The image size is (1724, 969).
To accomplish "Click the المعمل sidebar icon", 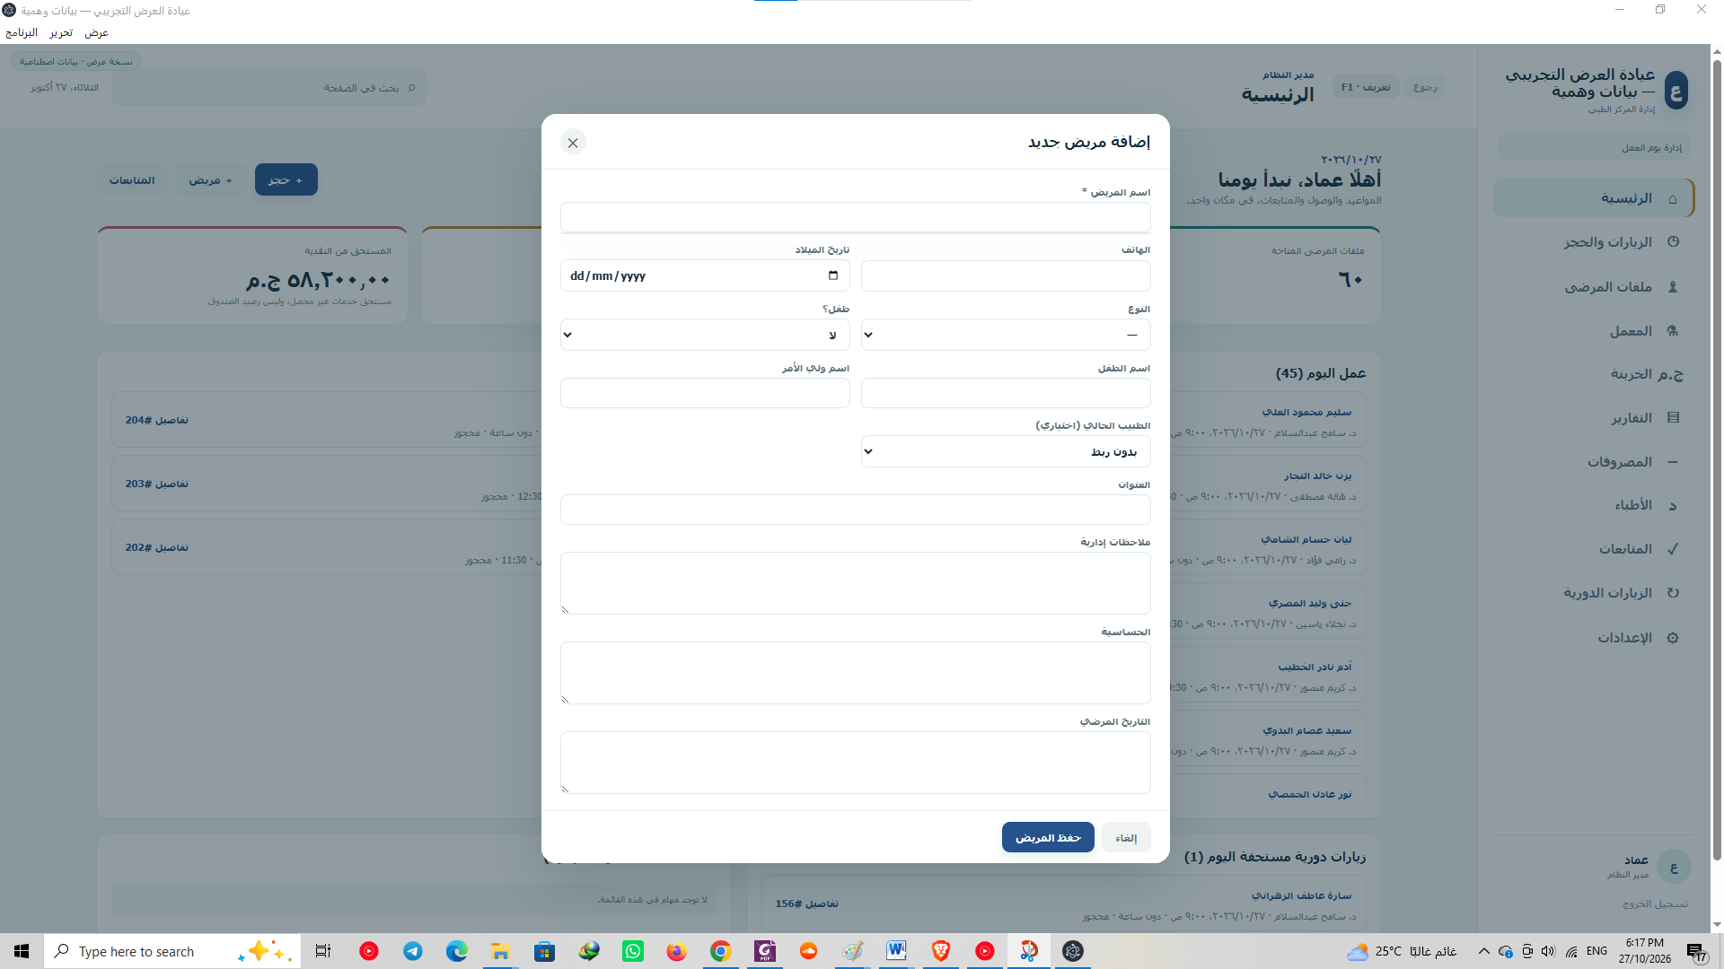I will pyautogui.click(x=1673, y=331).
